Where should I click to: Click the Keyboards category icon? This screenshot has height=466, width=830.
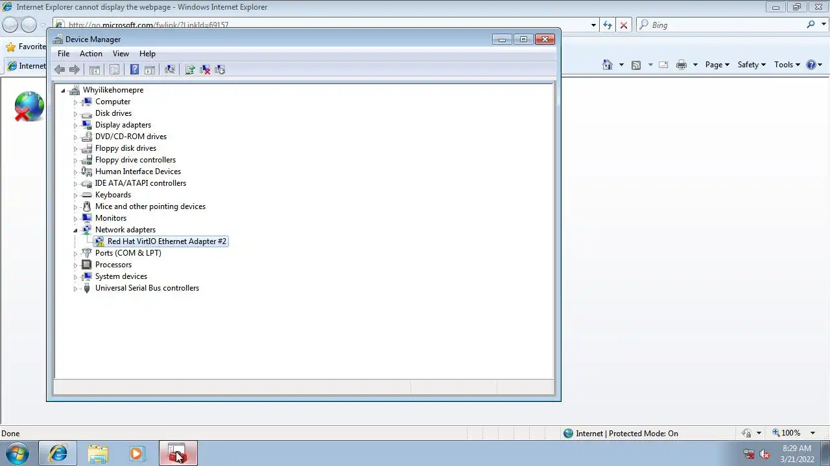[87, 195]
